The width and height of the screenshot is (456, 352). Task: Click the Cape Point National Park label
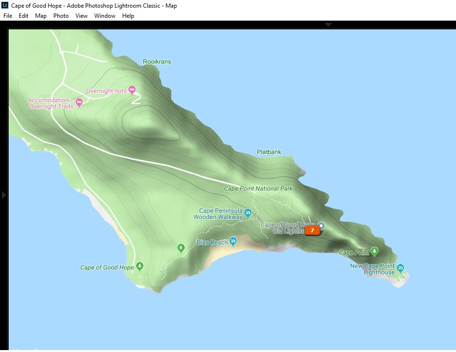(x=258, y=189)
